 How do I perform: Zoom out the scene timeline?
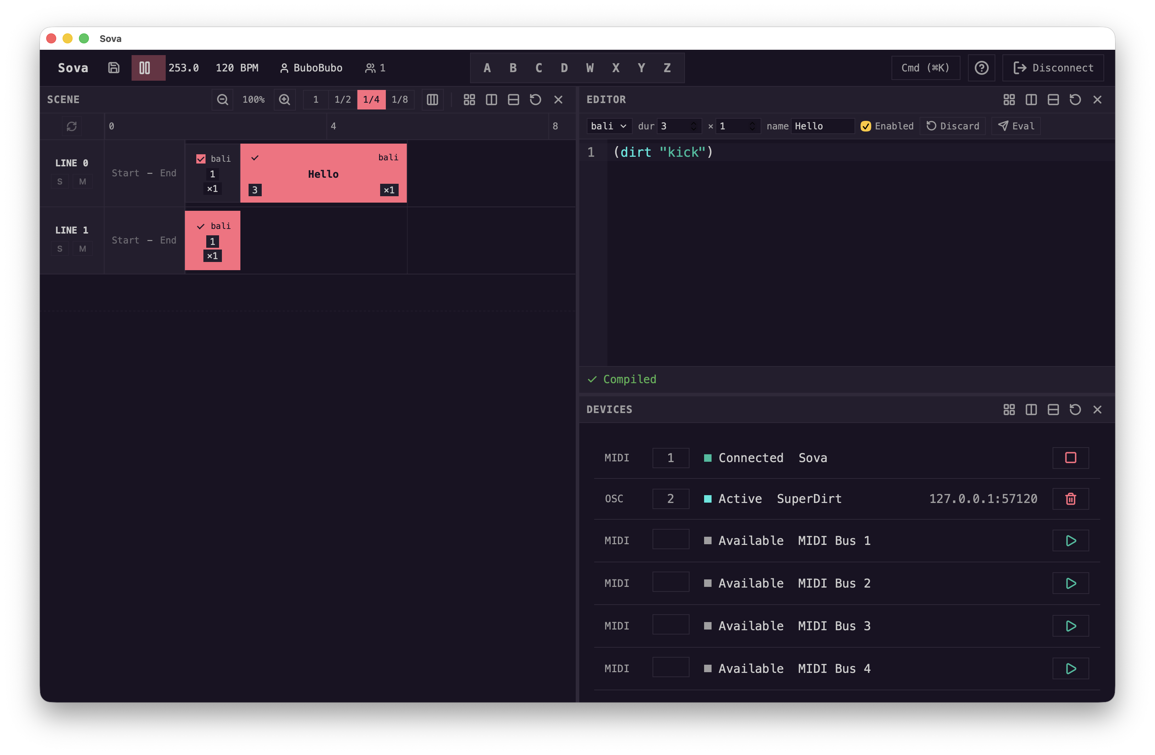click(x=222, y=100)
